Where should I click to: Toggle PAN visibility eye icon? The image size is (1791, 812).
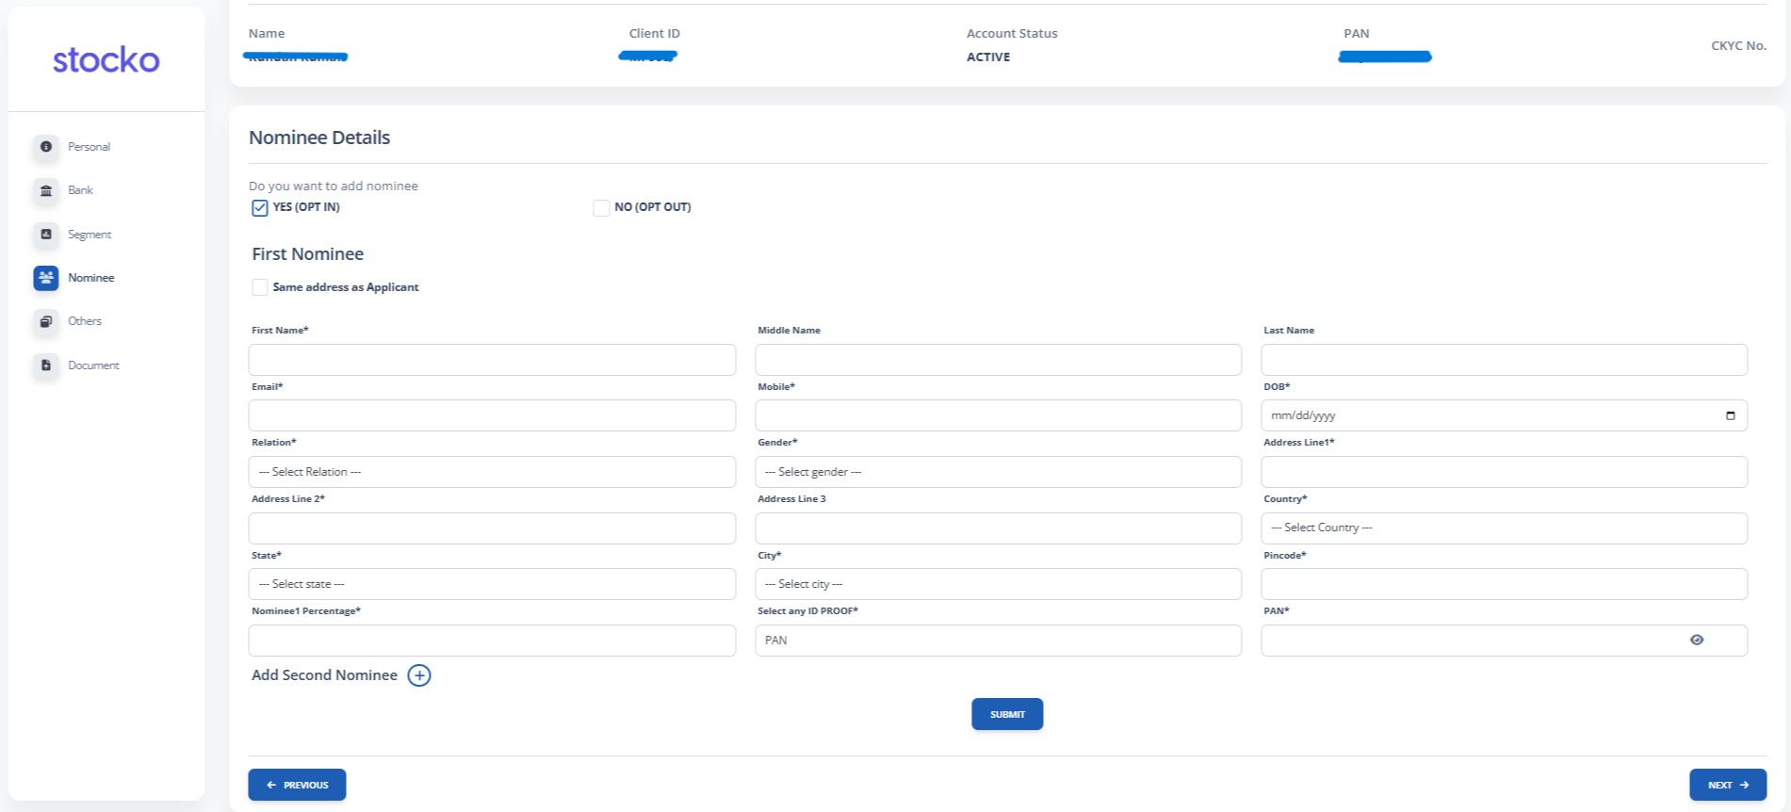point(1697,641)
